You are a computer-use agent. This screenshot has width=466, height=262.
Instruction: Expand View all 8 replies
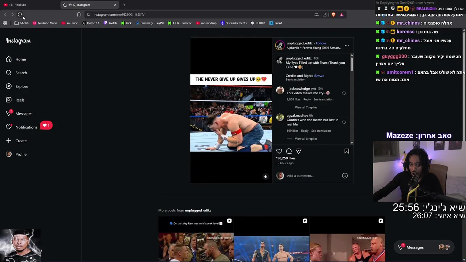coord(306,139)
